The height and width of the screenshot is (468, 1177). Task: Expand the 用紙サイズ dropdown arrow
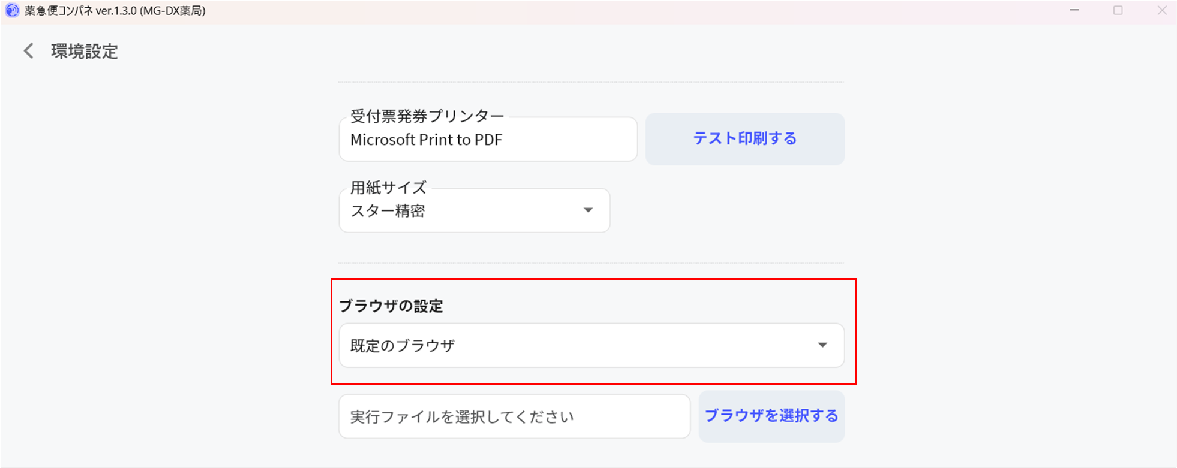click(x=588, y=210)
